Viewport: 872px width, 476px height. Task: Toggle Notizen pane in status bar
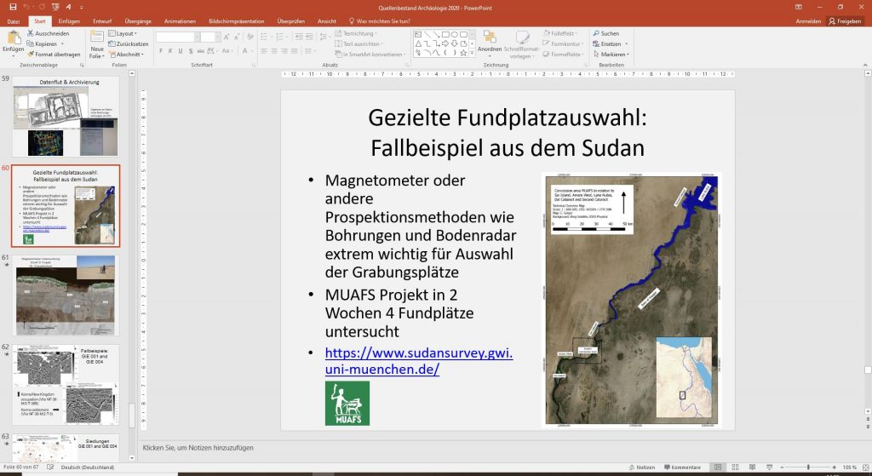(642, 467)
